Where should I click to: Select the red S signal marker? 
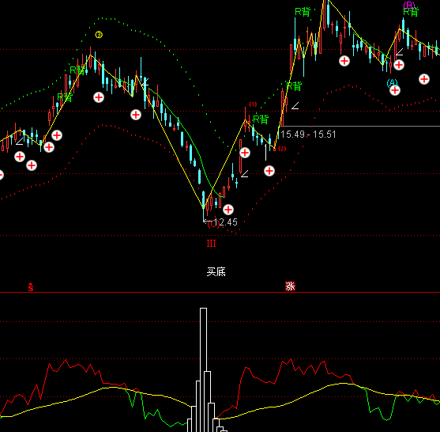click(31, 287)
